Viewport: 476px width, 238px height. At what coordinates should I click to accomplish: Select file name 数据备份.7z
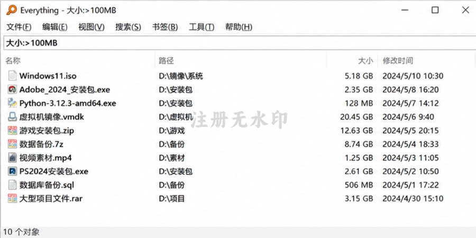pyautogui.click(x=41, y=144)
